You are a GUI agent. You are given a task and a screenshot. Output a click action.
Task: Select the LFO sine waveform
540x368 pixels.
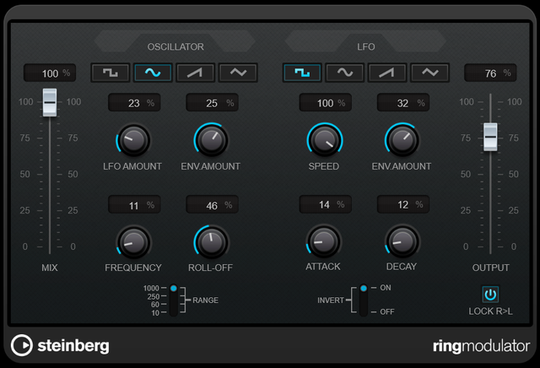(345, 73)
